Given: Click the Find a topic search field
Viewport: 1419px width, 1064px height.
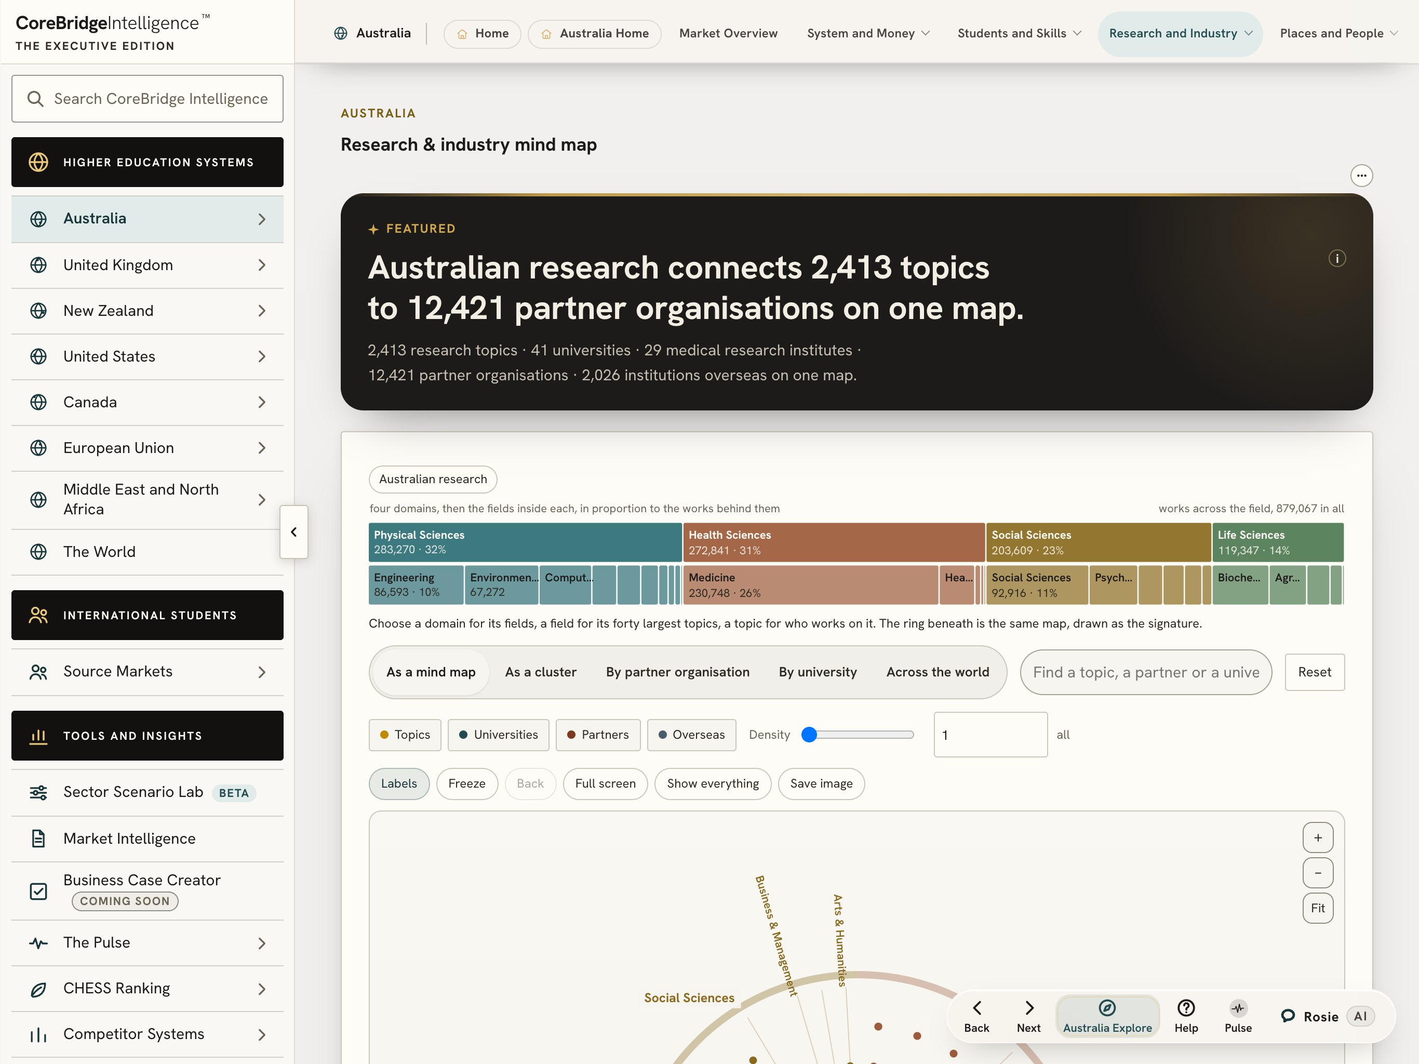Looking at the screenshot, I should pos(1146,673).
